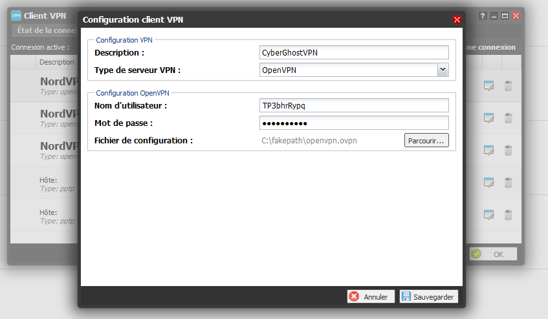Delete the second pptp host connection
The image size is (548, 319).
coord(509,215)
